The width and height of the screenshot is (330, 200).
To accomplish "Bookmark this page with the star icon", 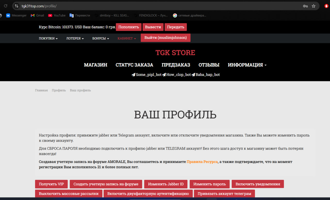I will [x=313, y=6].
